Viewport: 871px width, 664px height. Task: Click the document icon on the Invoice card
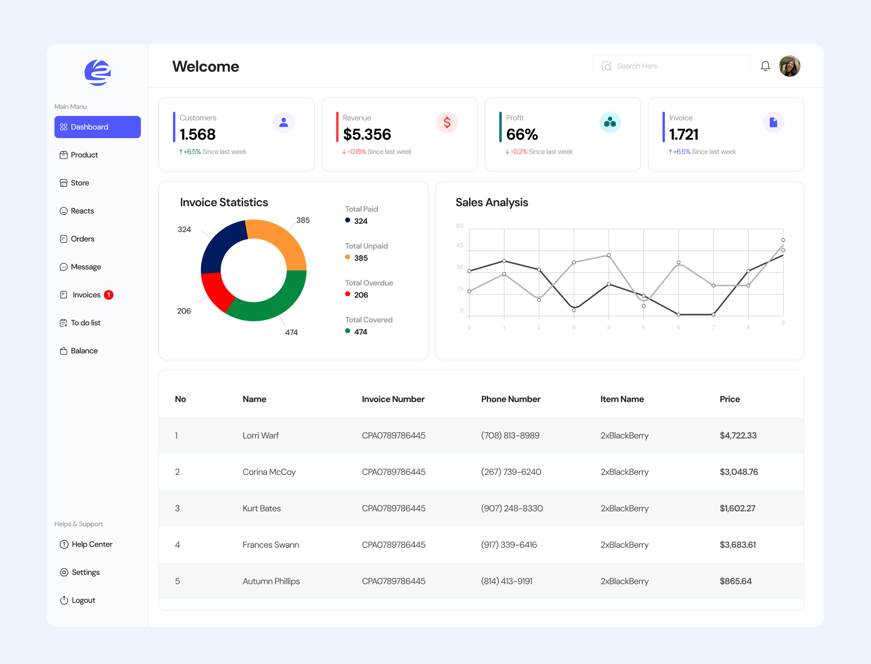coord(773,122)
